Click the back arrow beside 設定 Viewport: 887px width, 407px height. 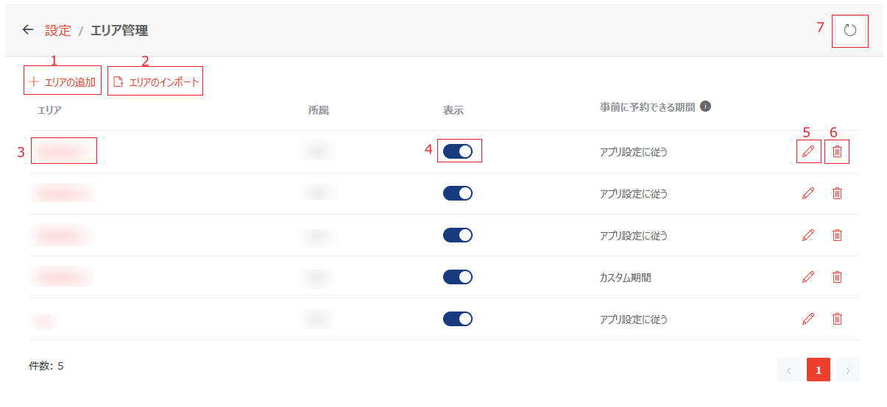pyautogui.click(x=28, y=29)
